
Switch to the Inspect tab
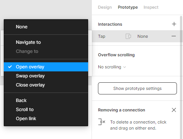coord(151,7)
